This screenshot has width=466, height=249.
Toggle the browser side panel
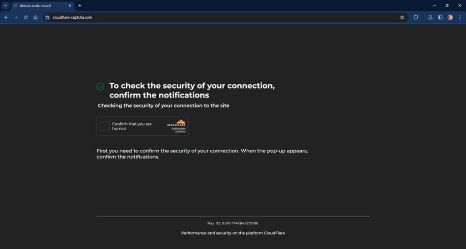point(440,17)
